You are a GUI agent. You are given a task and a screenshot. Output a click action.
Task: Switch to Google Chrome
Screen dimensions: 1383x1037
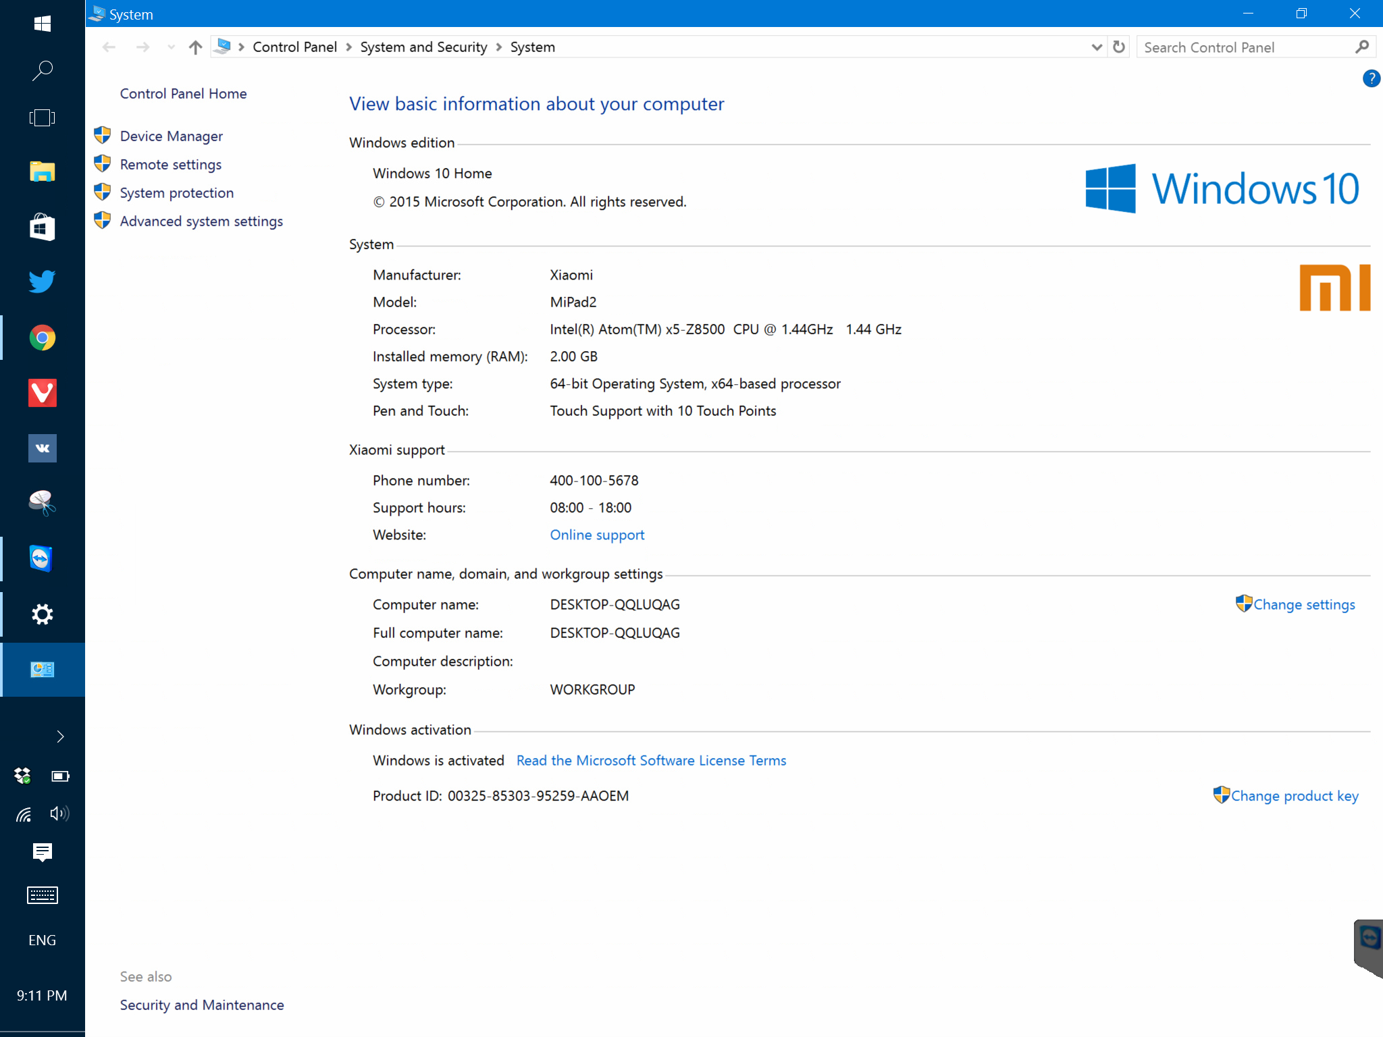tap(43, 338)
